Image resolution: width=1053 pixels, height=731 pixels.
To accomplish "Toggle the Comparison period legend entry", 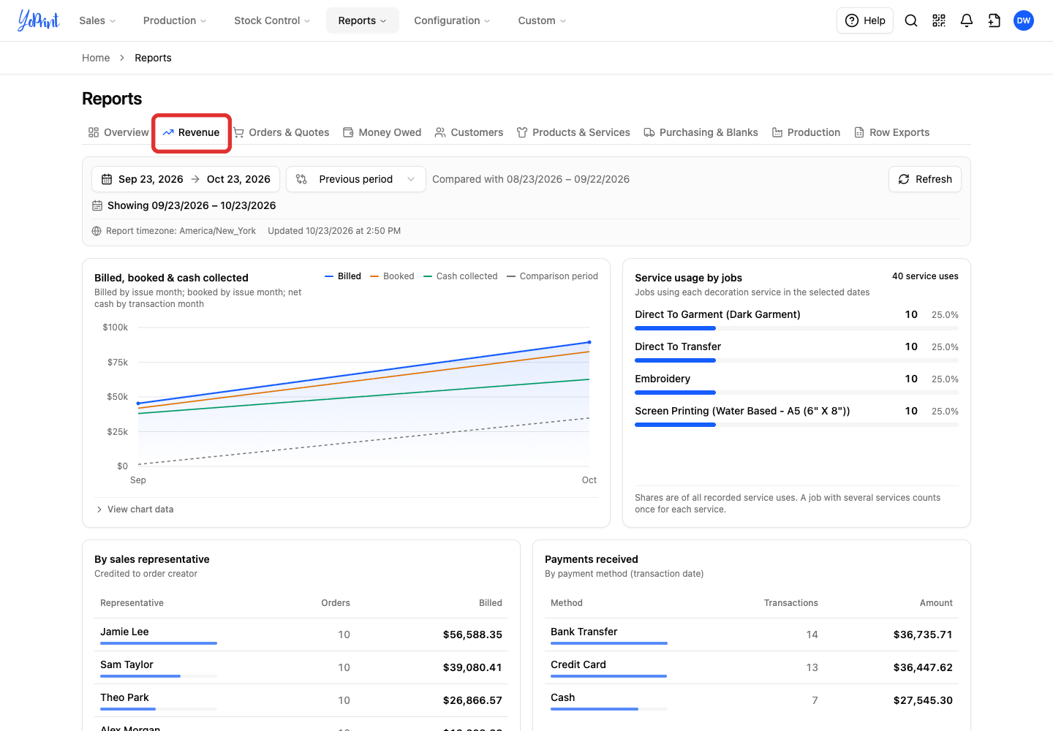I will tap(552, 276).
